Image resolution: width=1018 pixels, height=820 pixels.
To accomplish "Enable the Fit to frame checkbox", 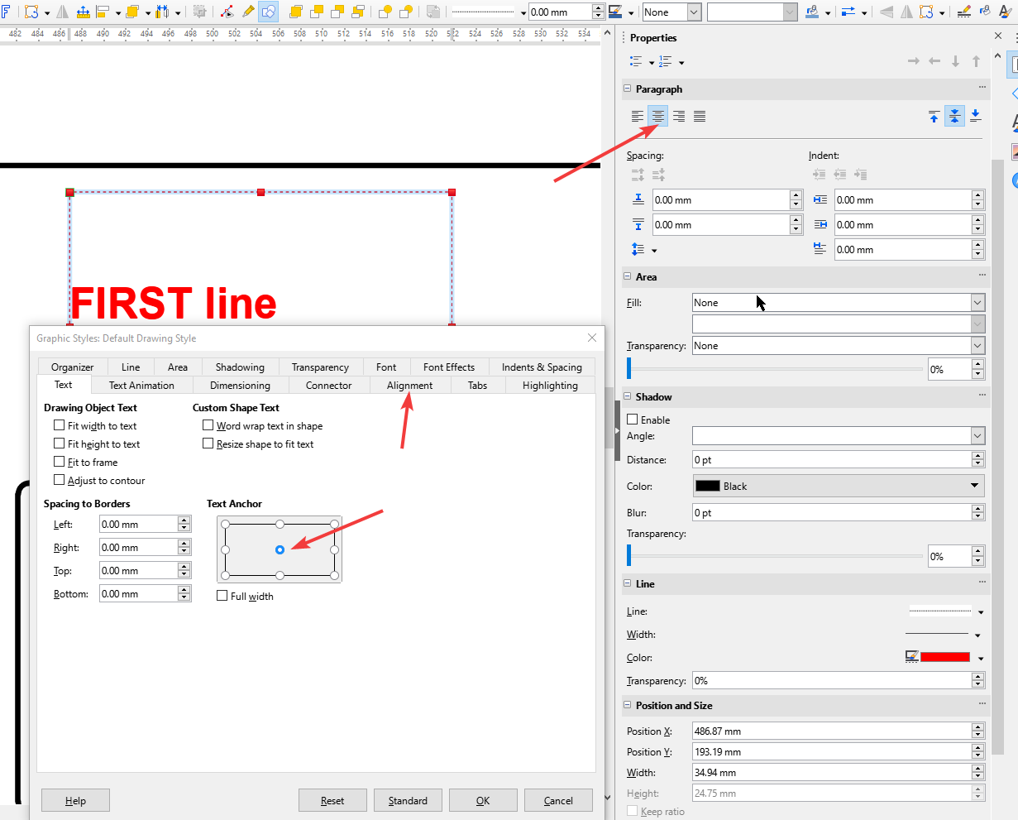I will point(59,462).
